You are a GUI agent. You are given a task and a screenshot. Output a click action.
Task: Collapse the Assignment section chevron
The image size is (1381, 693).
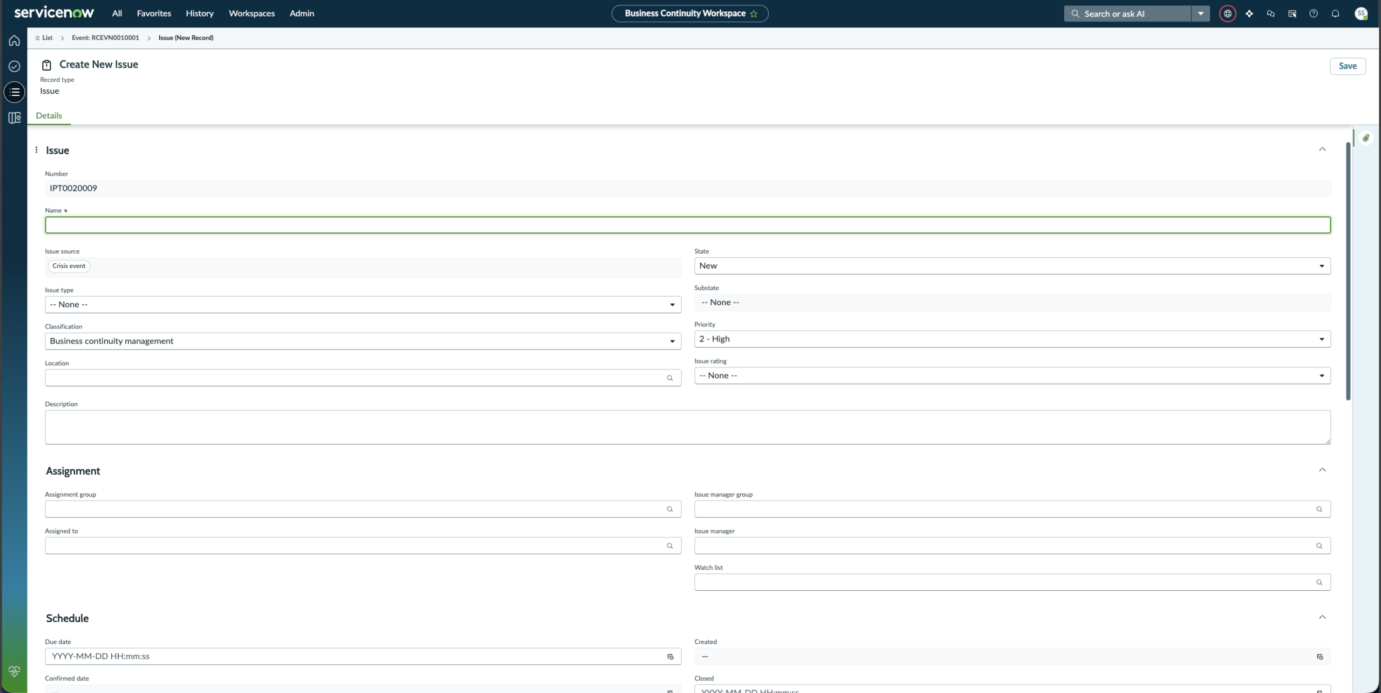1322,470
